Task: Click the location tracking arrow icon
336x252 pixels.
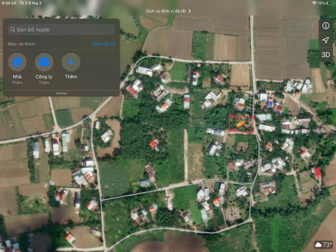Action: pos(325,40)
